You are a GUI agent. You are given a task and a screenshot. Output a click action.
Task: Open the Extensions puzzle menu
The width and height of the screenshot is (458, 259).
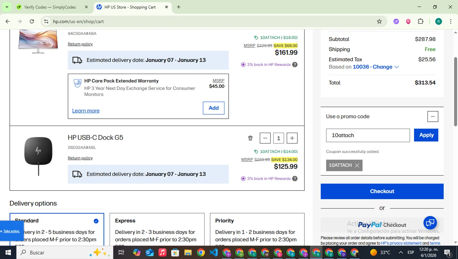pyautogui.click(x=421, y=21)
